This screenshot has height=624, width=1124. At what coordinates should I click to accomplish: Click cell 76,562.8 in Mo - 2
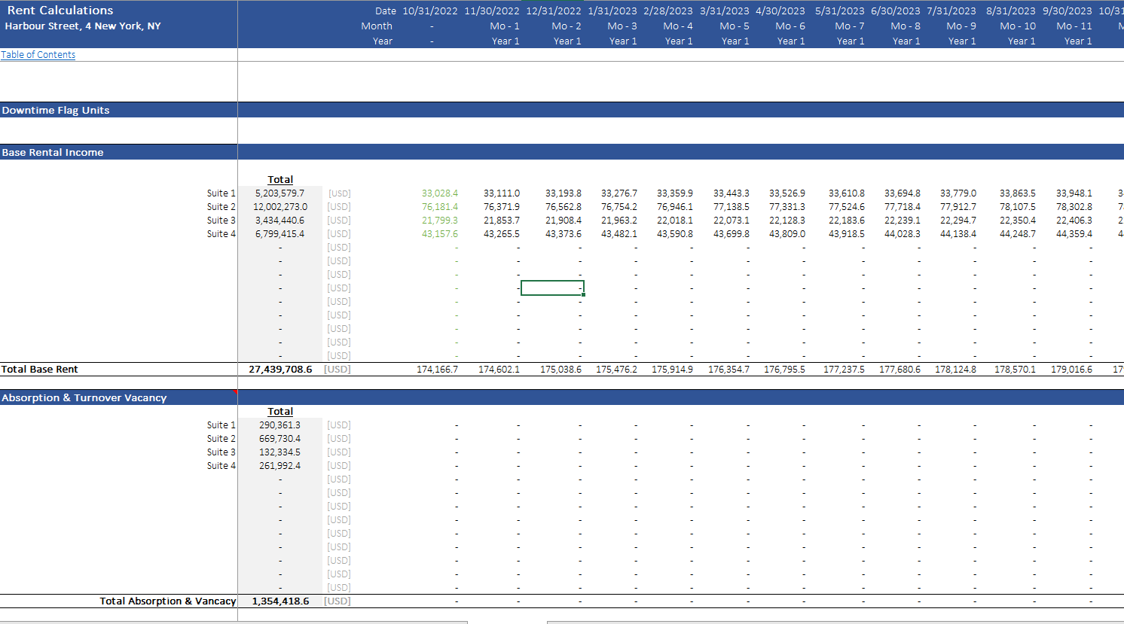coord(564,207)
